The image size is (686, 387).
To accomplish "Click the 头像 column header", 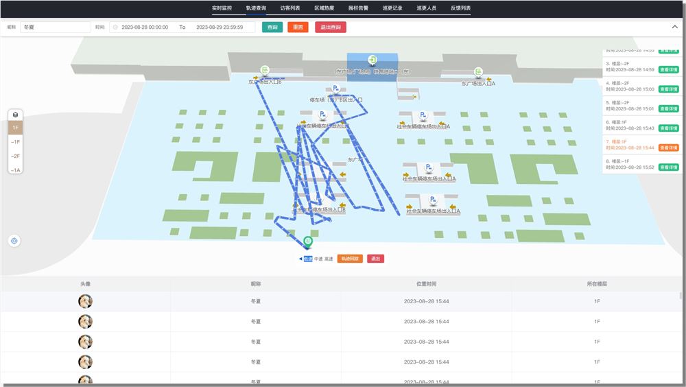I will tap(85, 283).
